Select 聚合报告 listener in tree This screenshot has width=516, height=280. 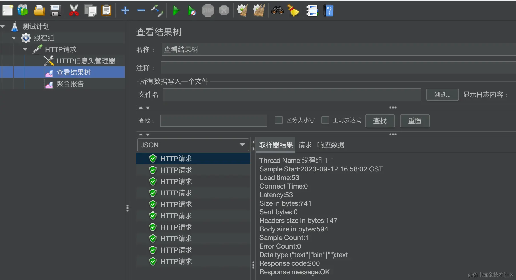pos(70,84)
